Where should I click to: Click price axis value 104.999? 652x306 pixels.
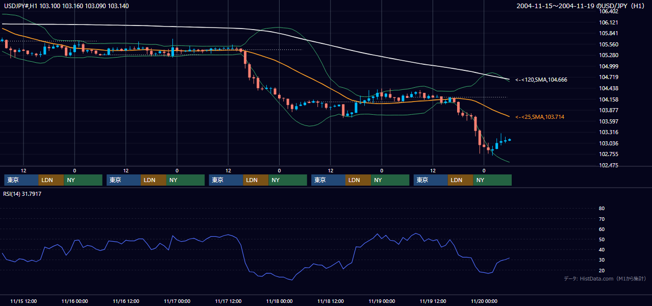pos(608,66)
